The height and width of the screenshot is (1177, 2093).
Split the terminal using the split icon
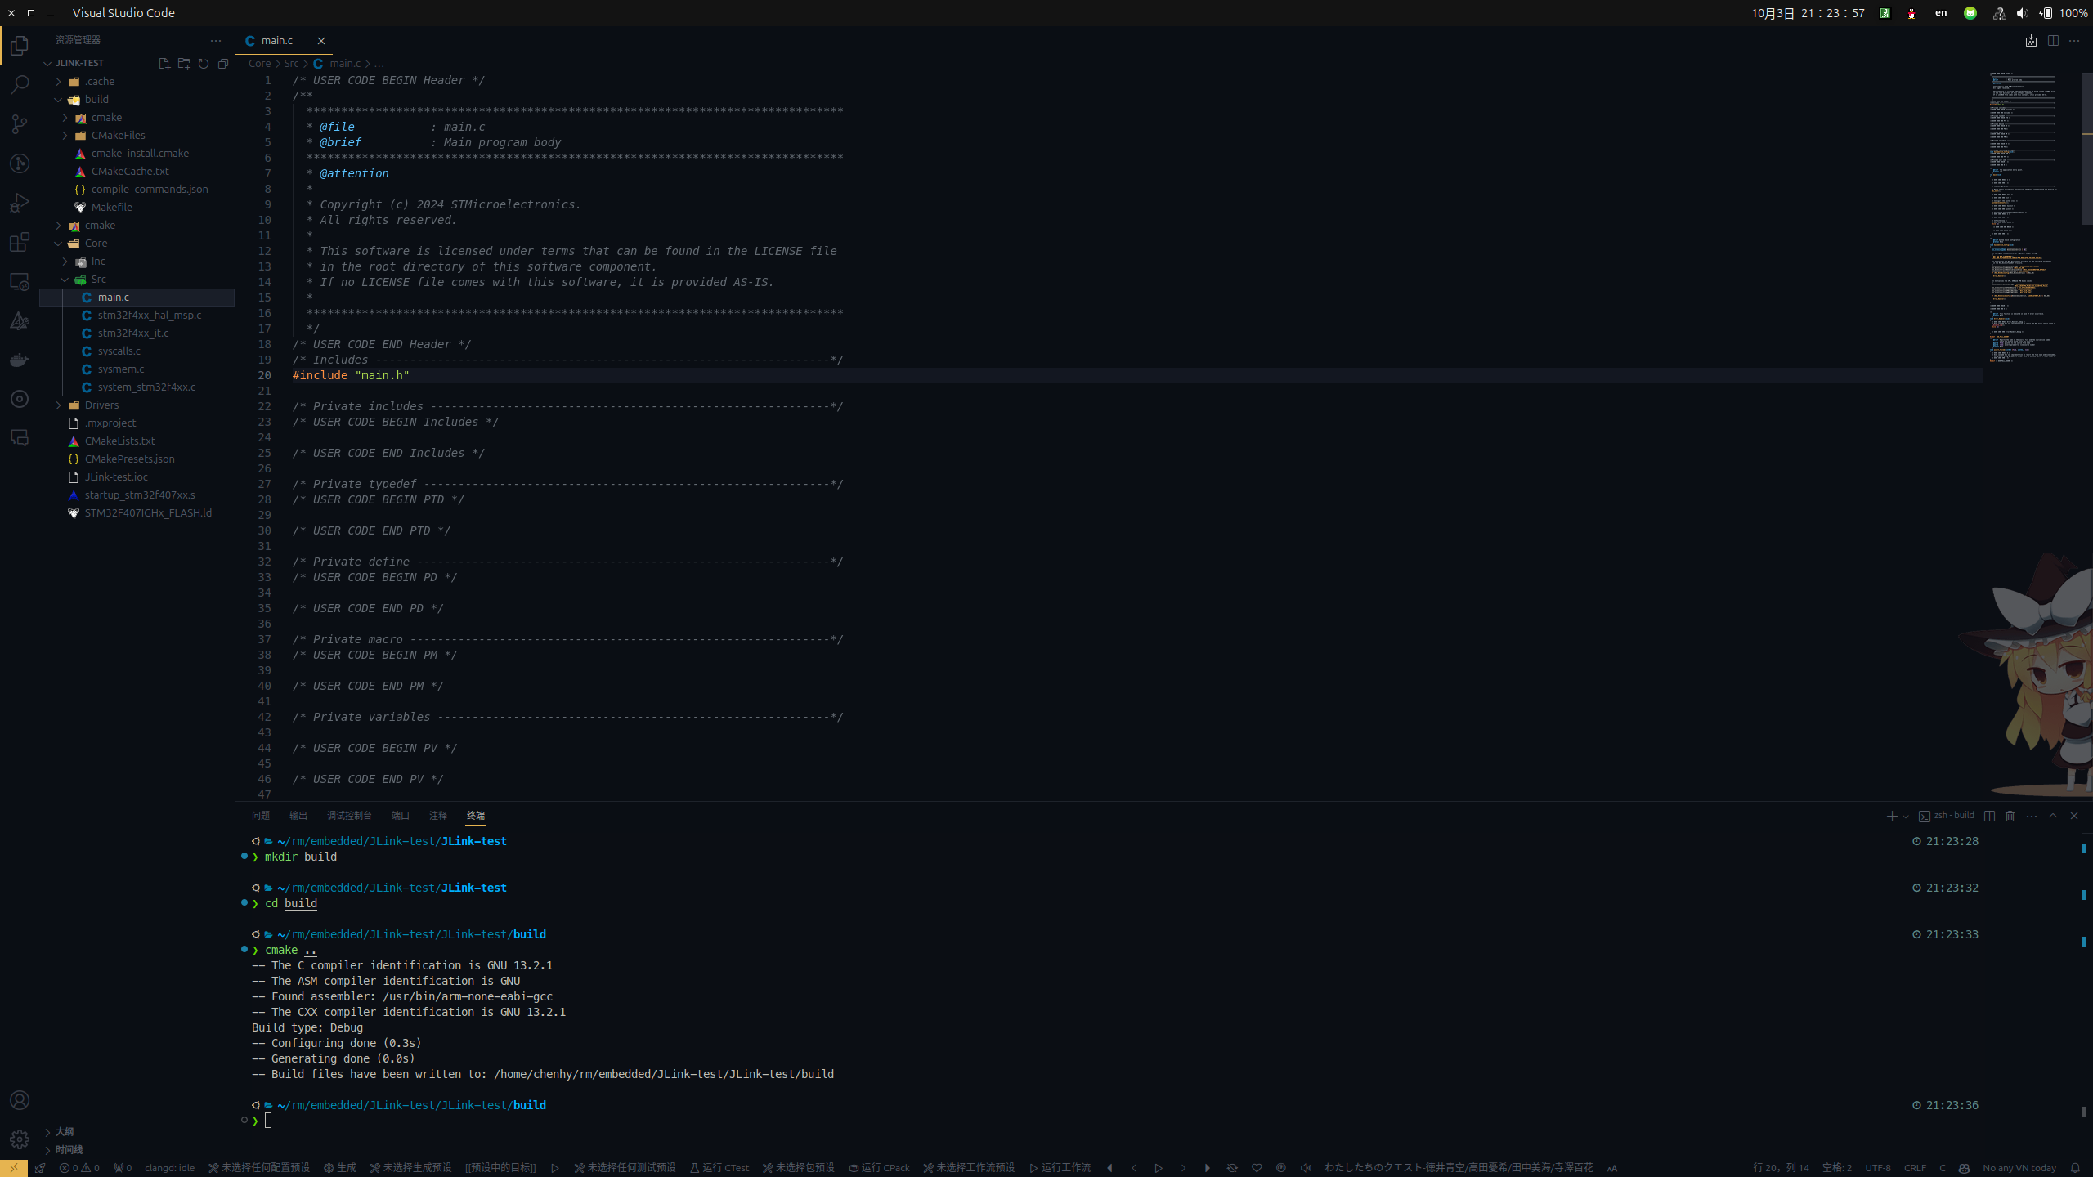[x=1989, y=817]
